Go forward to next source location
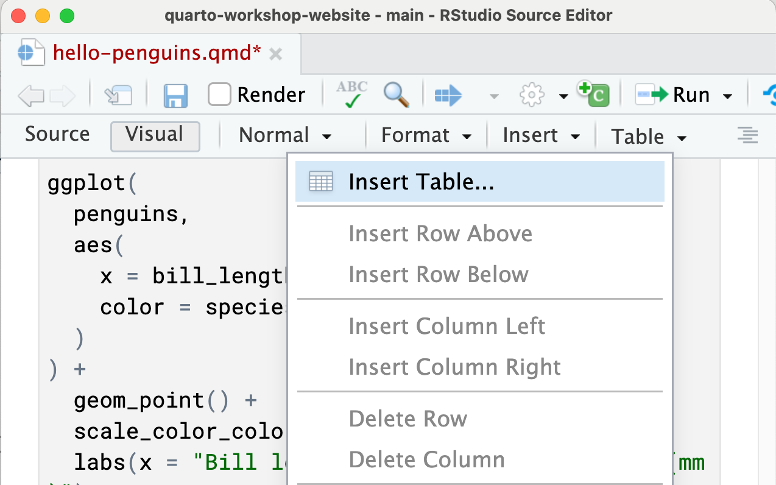776x485 pixels. (x=63, y=95)
